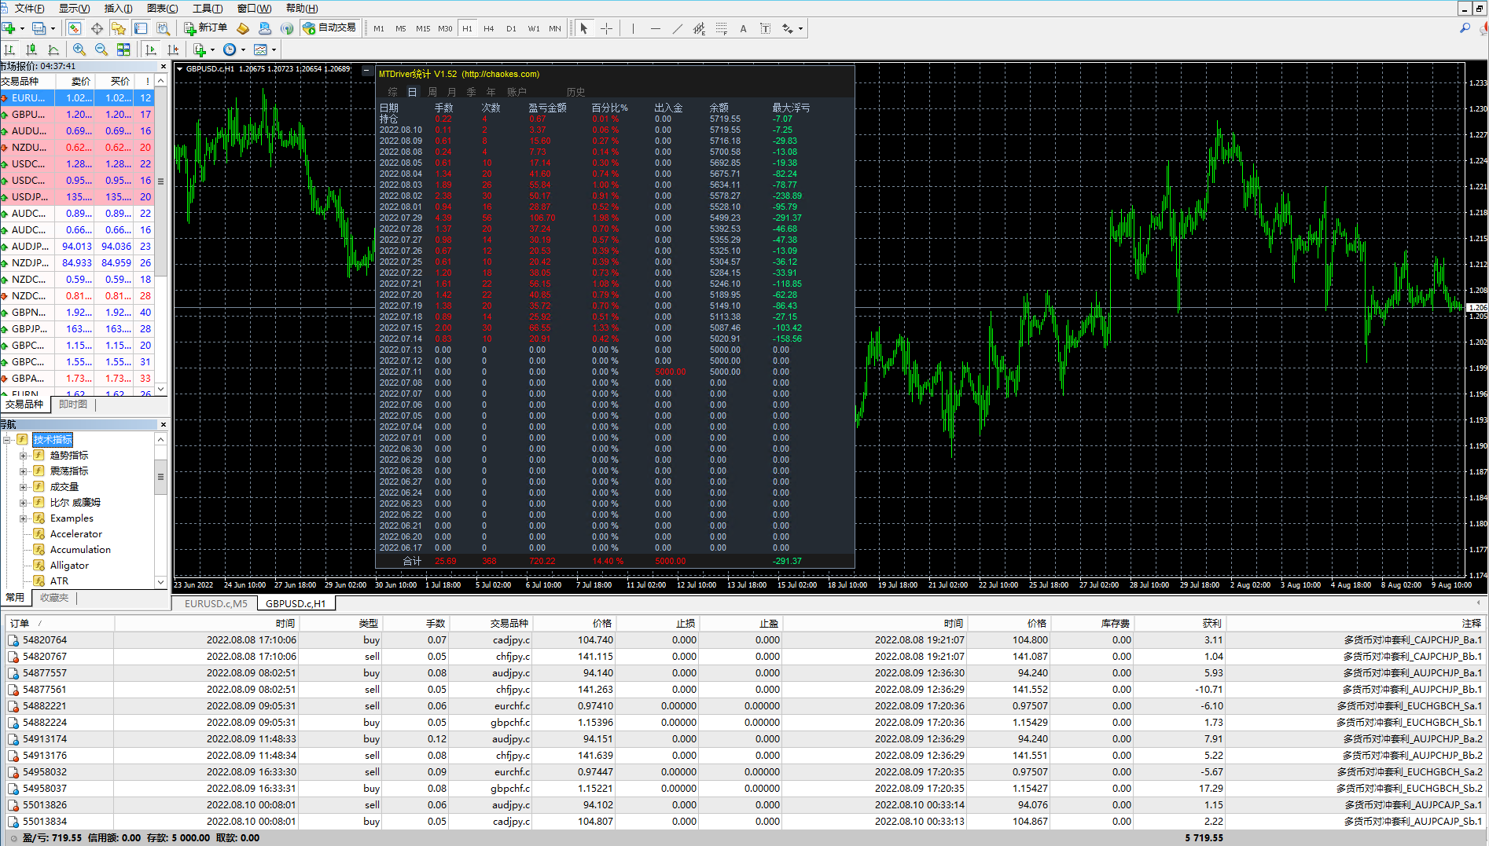
Task: Select the H4 timeframe button
Action: click(488, 28)
